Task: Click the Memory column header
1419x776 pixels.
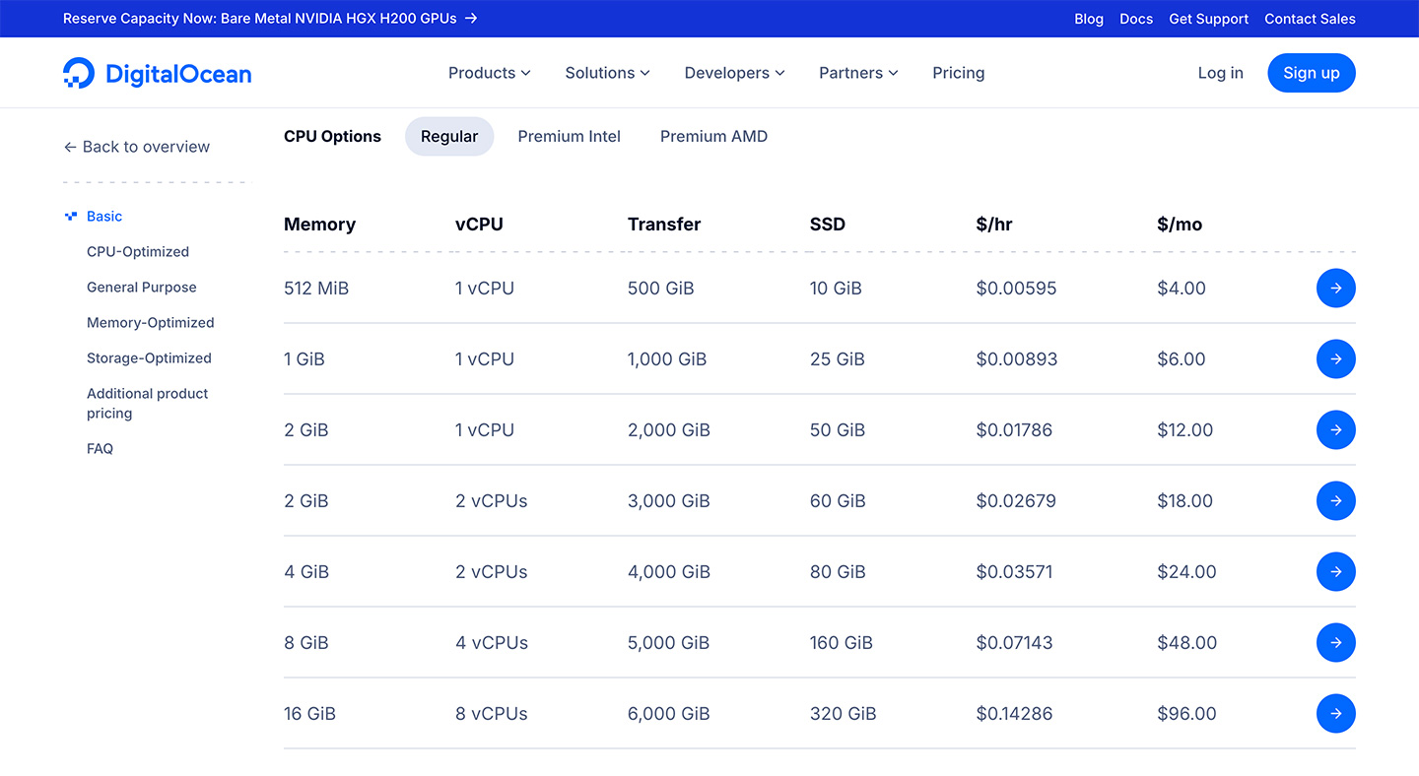Action: pos(319,225)
